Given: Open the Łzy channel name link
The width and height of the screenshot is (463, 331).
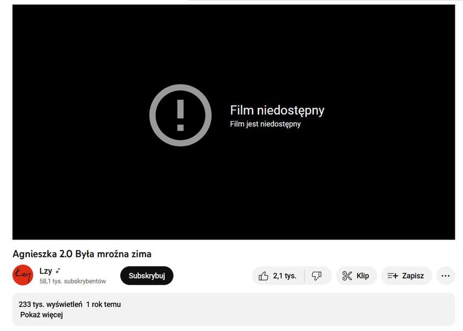Looking at the screenshot, I should point(45,271).
